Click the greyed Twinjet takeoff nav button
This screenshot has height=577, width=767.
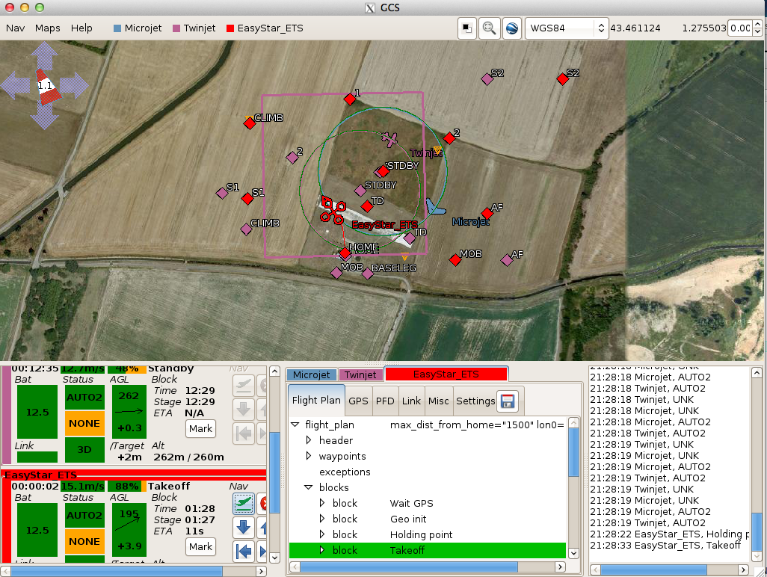(x=243, y=386)
